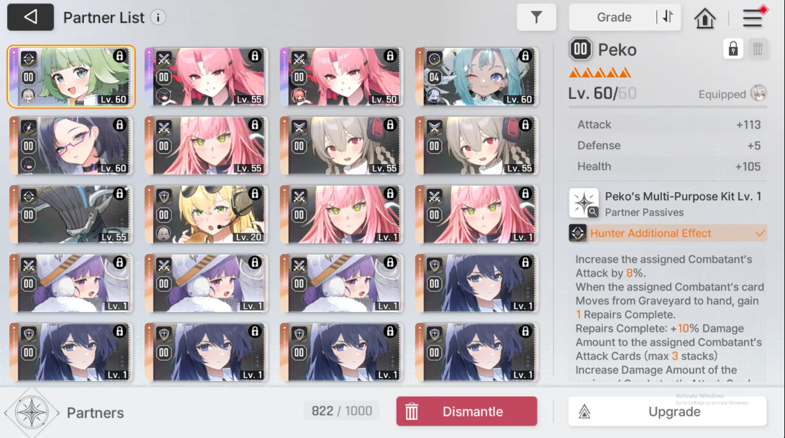The image size is (785, 438).
Task: Select the glasses-wearing Lv. 60 partner card
Action: point(71,146)
